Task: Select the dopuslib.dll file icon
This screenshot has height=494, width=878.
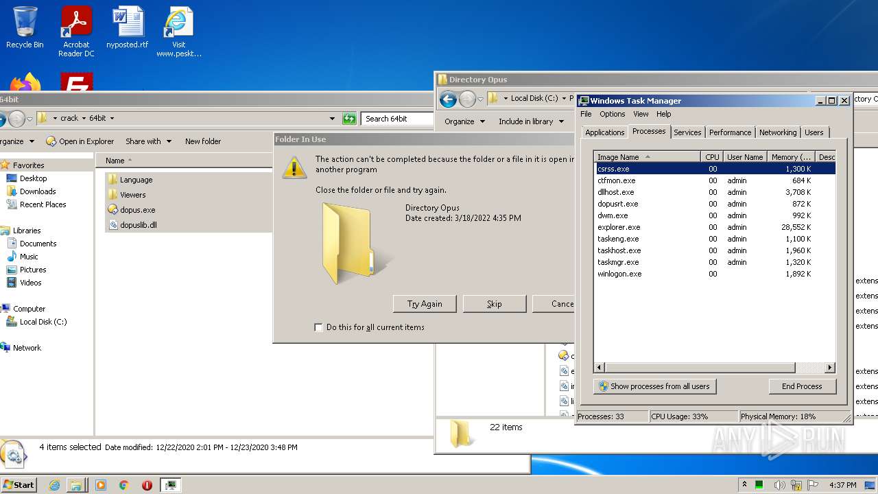Action: (x=113, y=225)
